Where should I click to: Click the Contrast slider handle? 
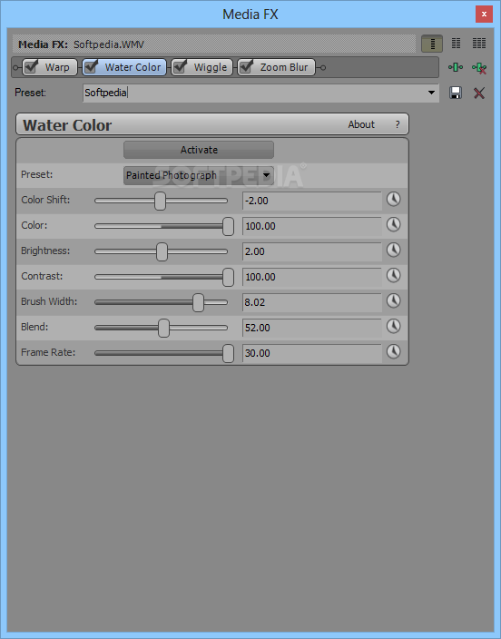point(229,277)
